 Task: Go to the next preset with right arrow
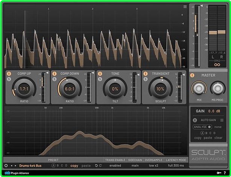15,166
